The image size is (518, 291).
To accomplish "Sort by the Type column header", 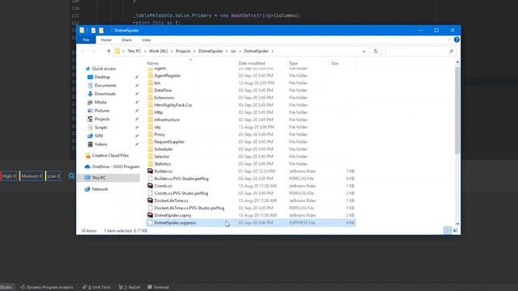I will pos(293,63).
